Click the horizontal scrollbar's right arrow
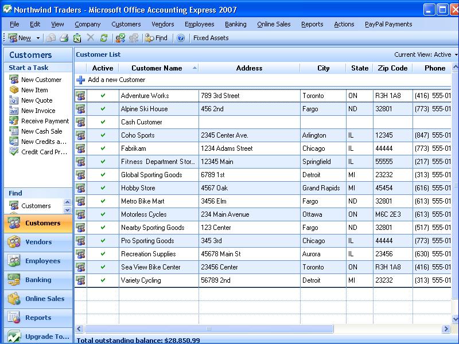Screen dimensions: 459x344 coord(445,329)
